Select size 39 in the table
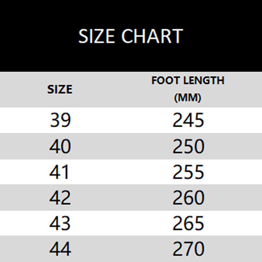The image size is (262, 262). coord(60,120)
